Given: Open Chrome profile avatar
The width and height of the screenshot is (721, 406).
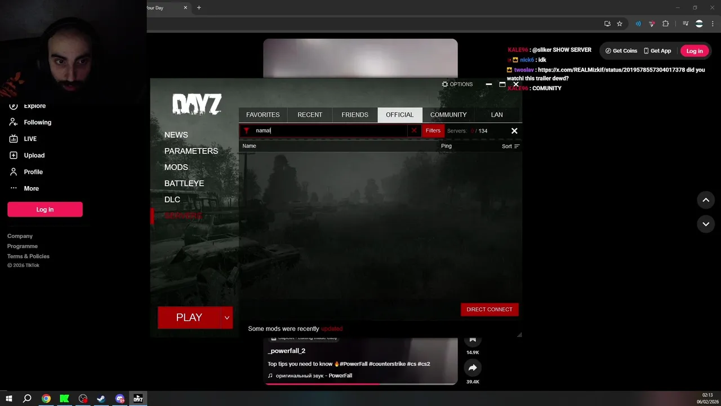Looking at the screenshot, I should 699,24.
